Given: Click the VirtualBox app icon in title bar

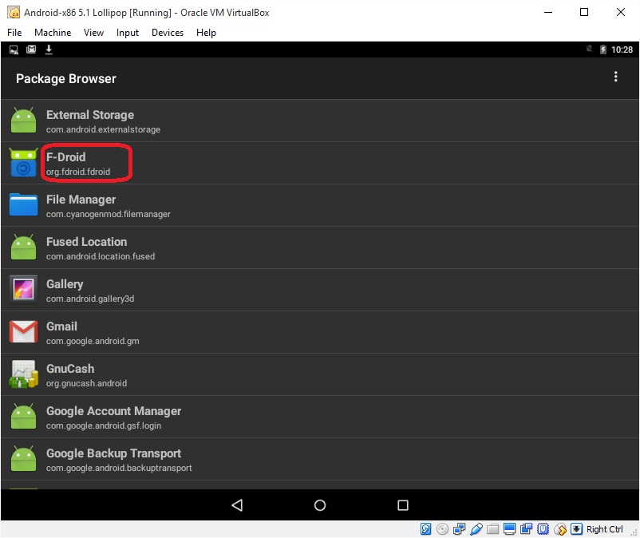Looking at the screenshot, I should 14,12.
